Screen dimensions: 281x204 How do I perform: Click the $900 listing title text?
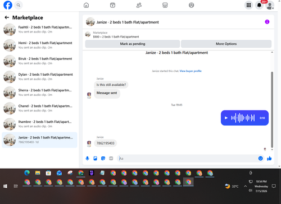tap(116, 37)
